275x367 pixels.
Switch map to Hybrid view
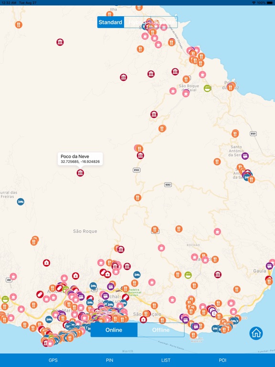(137, 22)
